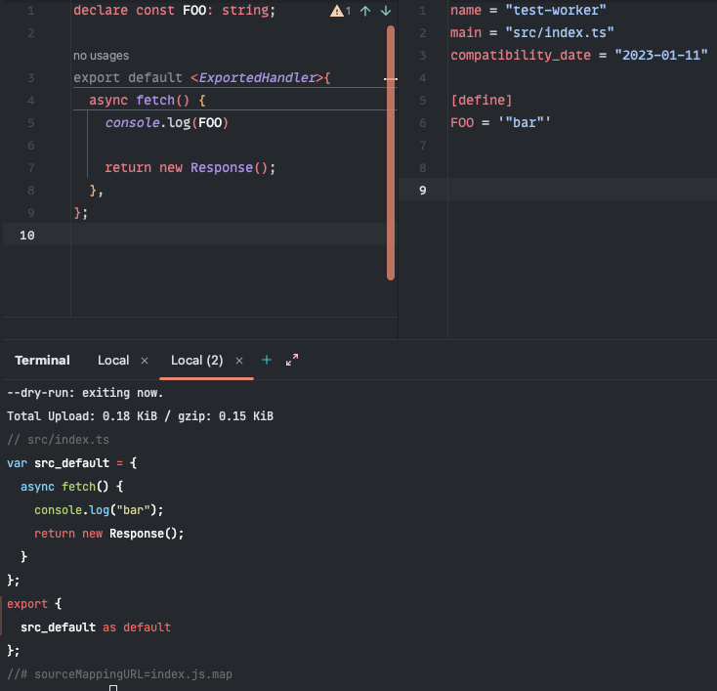The image size is (717, 691).
Task: Click the '[define]' section header
Action: point(481,101)
